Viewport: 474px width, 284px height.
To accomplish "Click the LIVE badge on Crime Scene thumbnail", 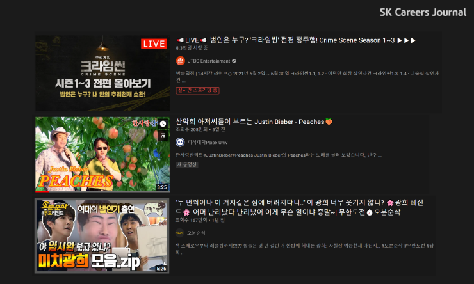I will point(154,43).
